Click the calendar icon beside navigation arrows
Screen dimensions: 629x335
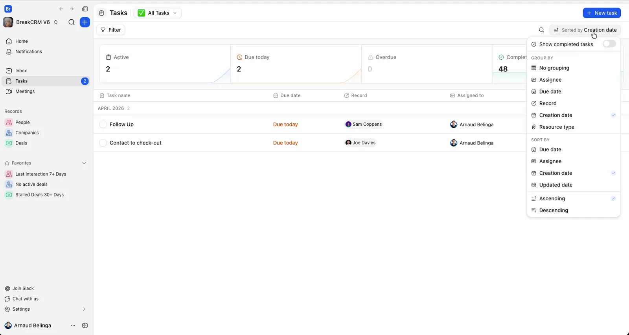(x=85, y=9)
